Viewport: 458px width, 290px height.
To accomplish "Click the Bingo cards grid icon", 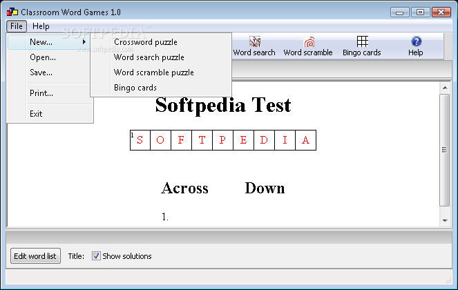I will pos(362,41).
